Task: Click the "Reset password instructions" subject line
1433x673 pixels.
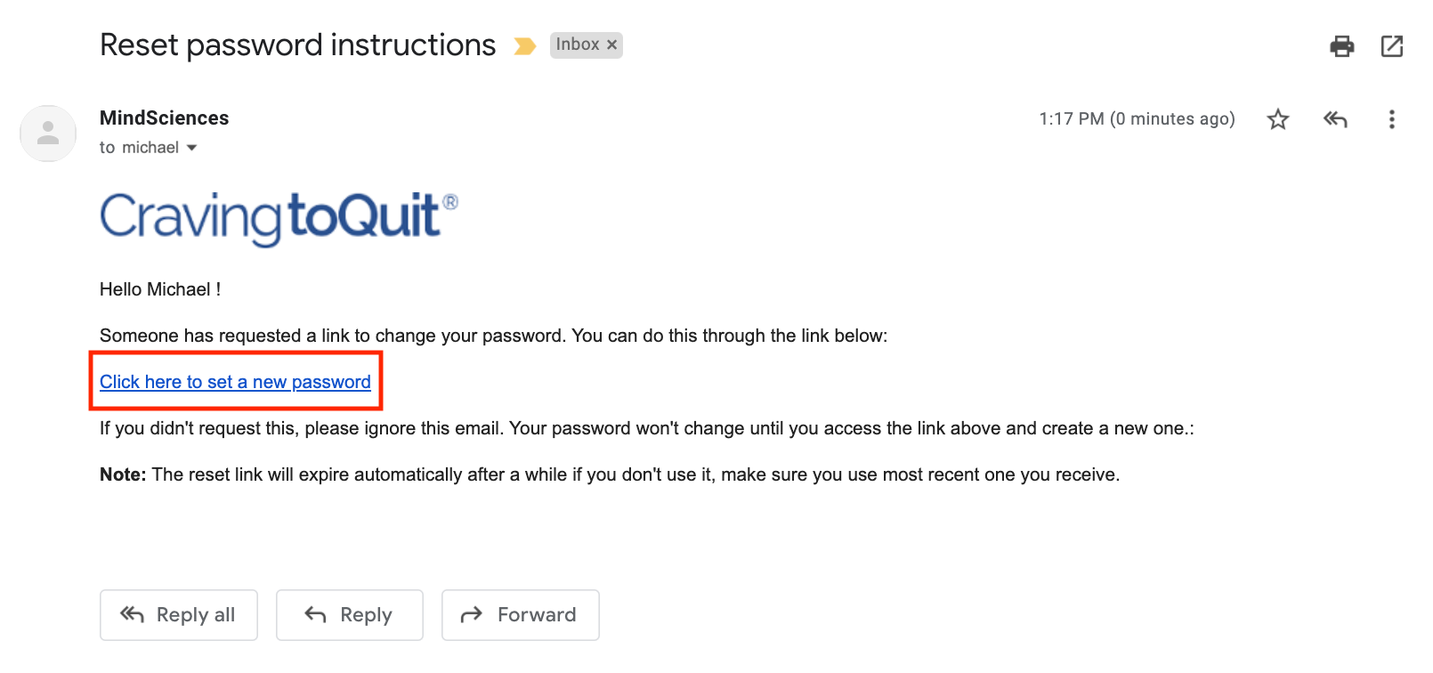Action: click(x=297, y=45)
